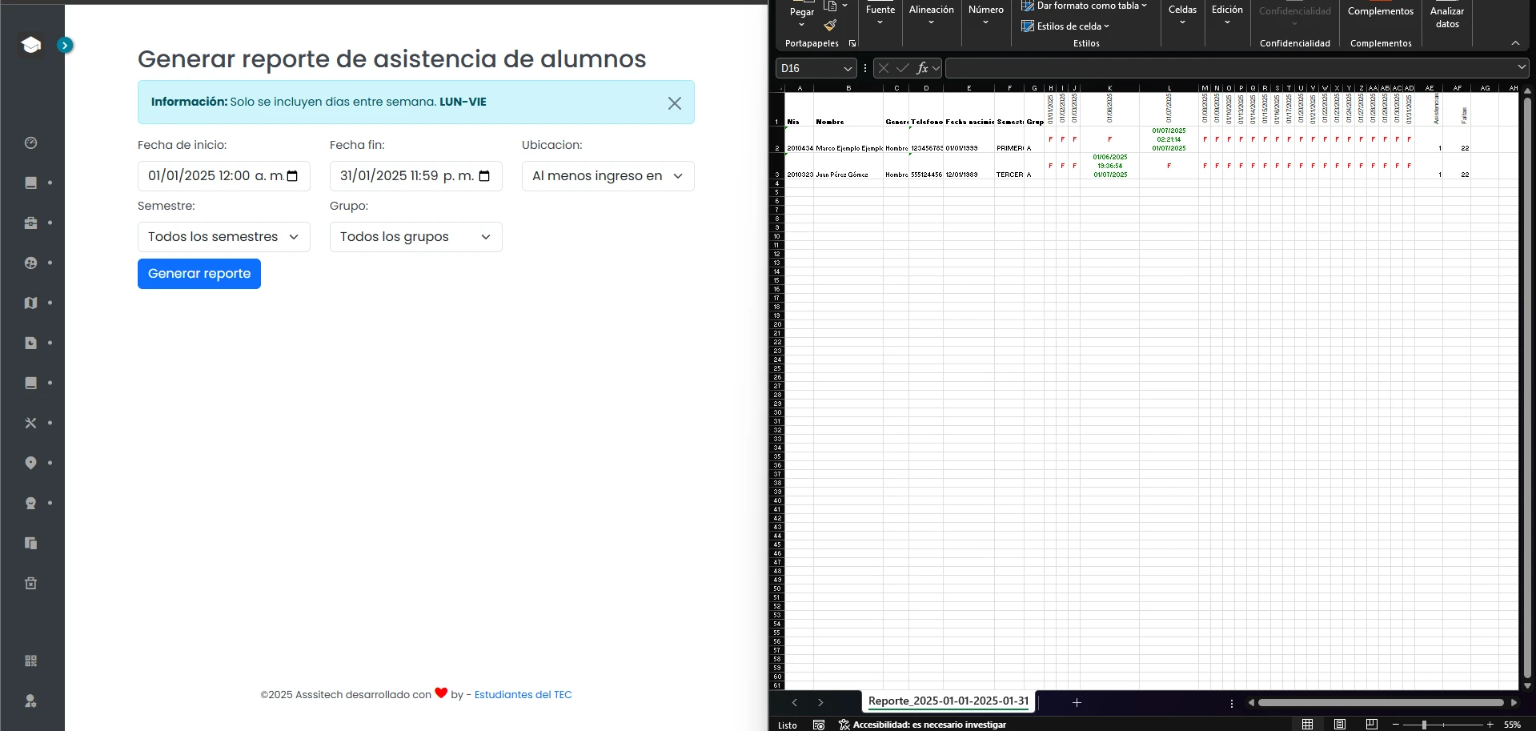Click next sheet arrow in Excel

[820, 702]
